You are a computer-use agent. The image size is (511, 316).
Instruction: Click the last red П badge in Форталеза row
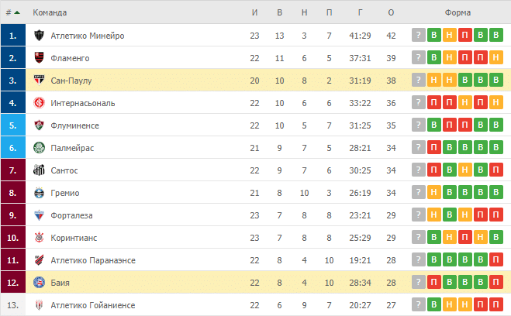(x=496, y=215)
